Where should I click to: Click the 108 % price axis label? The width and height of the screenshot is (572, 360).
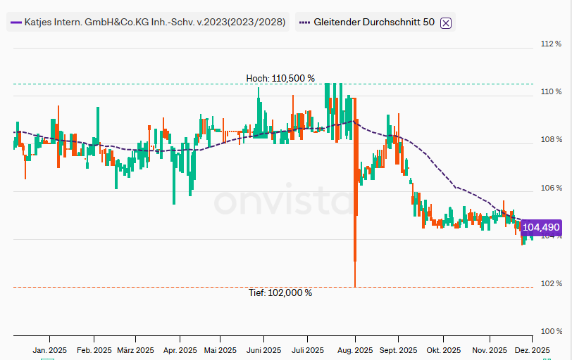[551, 140]
